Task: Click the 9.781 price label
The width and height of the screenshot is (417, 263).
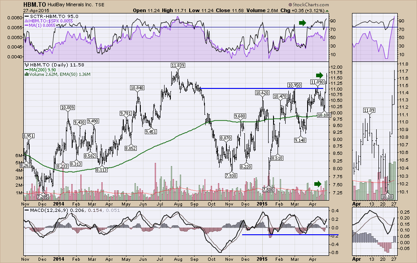Action: (126, 113)
